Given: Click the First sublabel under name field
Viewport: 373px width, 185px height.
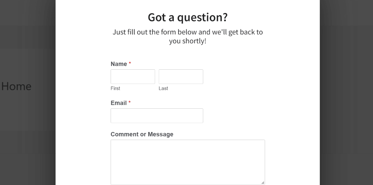Looking at the screenshot, I should click(115, 88).
